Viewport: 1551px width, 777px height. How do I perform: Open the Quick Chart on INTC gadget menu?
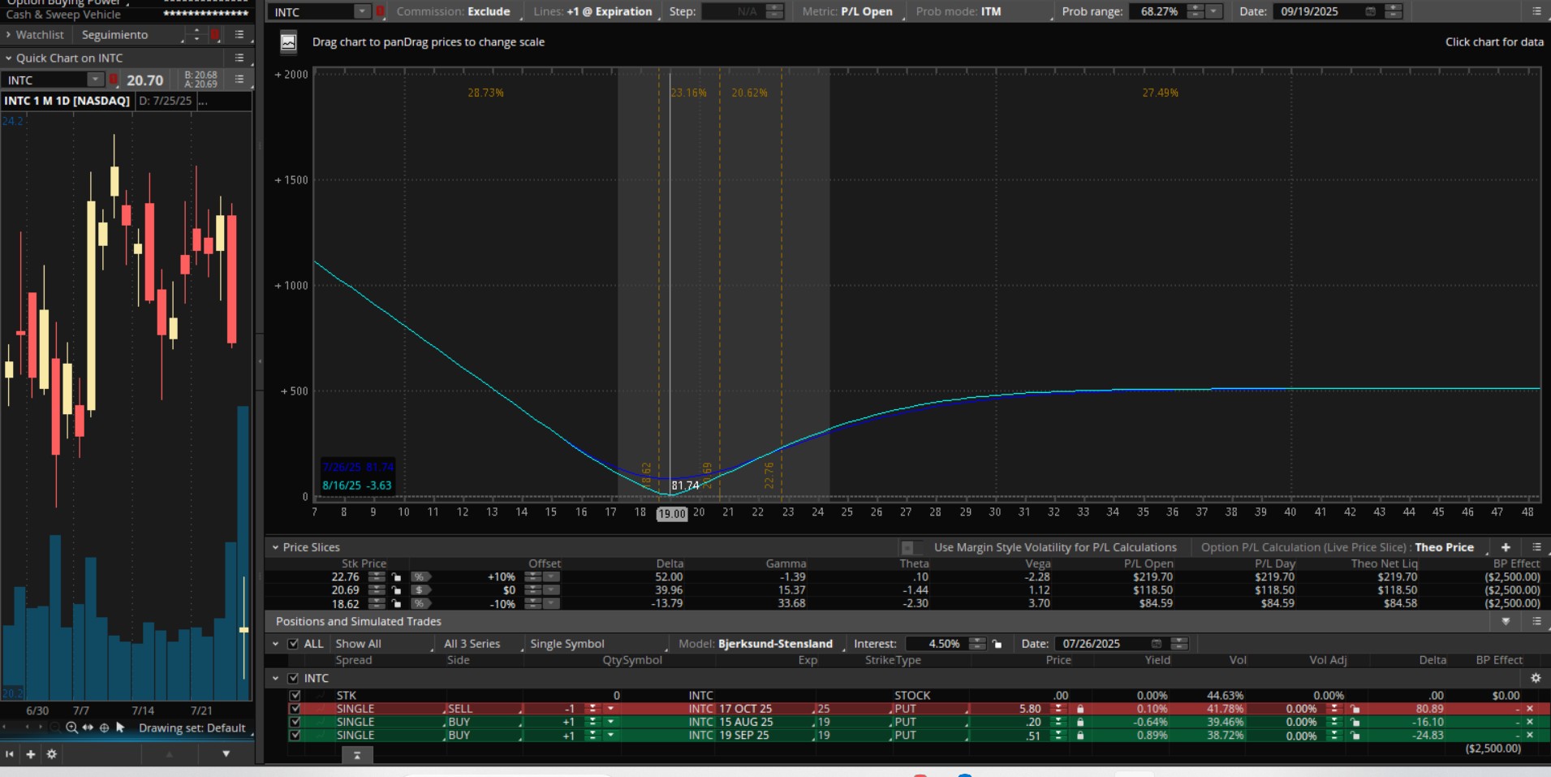[239, 58]
